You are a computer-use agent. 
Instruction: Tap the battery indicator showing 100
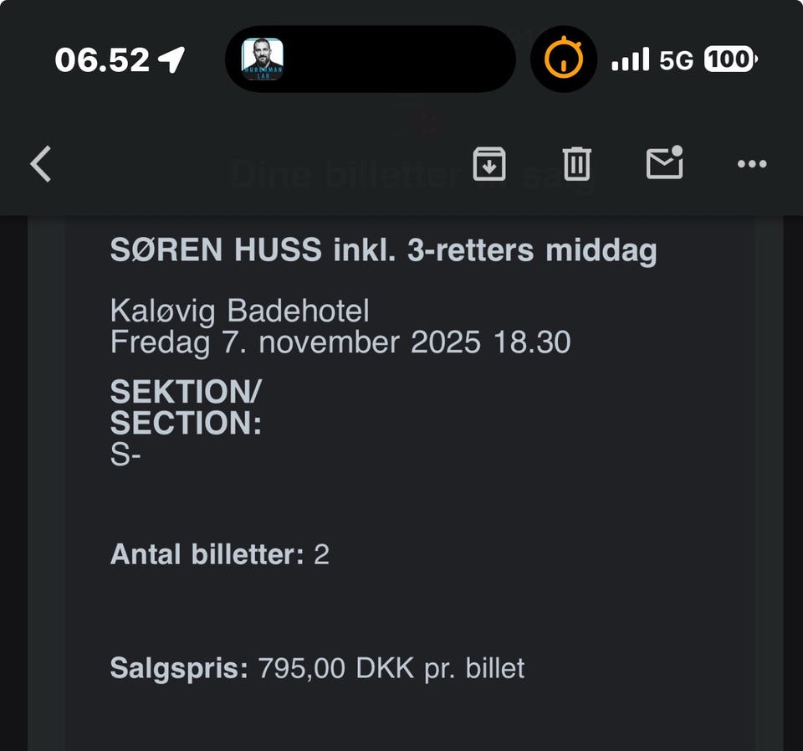(x=730, y=59)
